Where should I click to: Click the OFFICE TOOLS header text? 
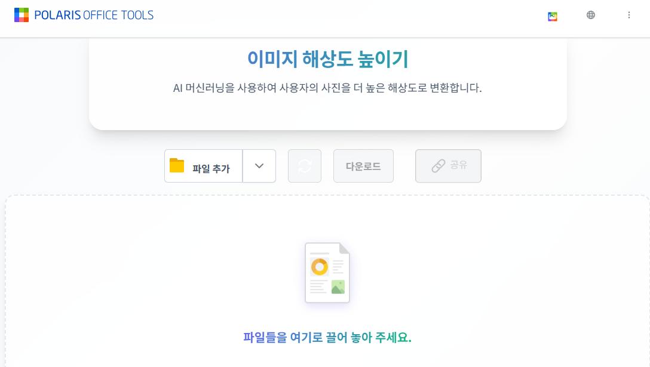pyautogui.click(x=118, y=15)
